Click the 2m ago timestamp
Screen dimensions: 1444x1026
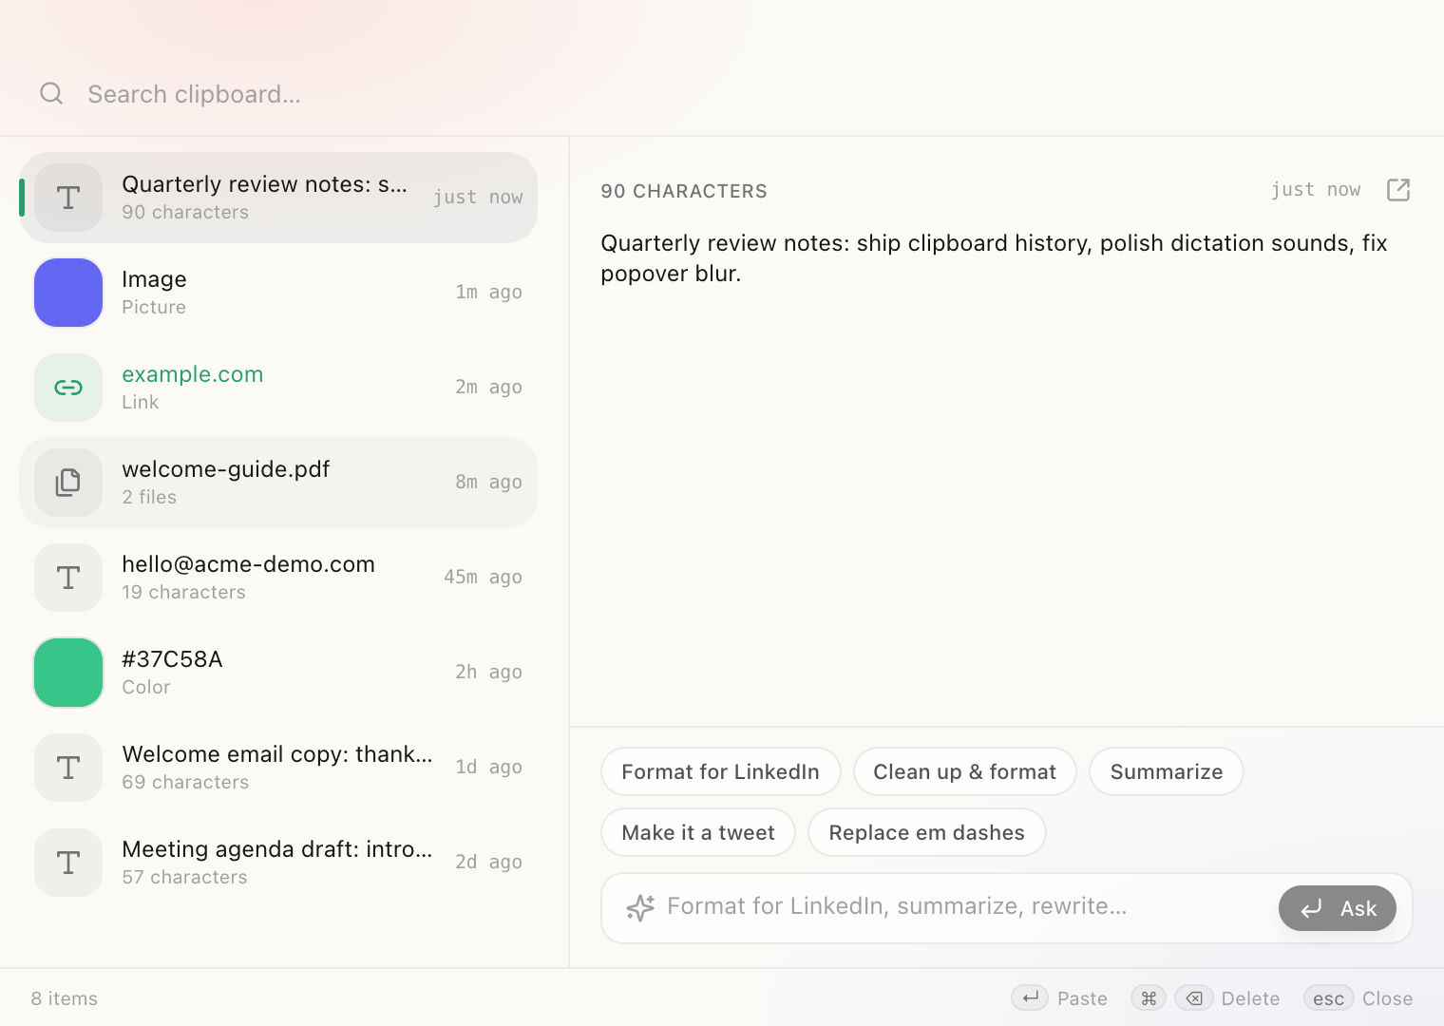tap(488, 387)
